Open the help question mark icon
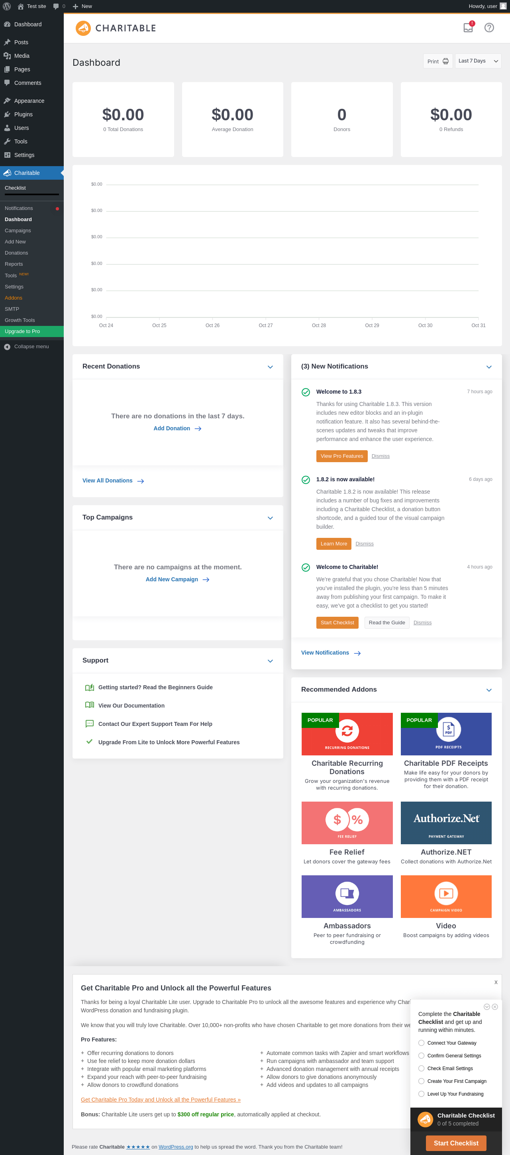 (x=489, y=28)
